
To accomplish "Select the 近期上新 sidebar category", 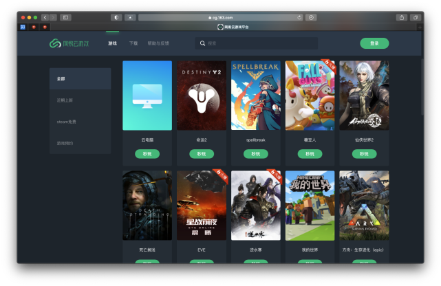I will pyautogui.click(x=80, y=100).
